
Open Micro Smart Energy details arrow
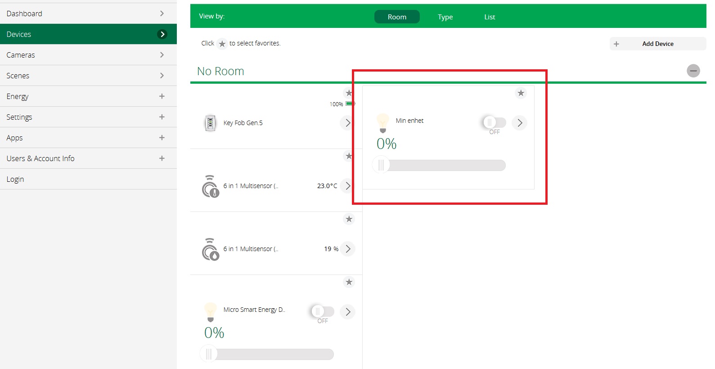tap(347, 312)
